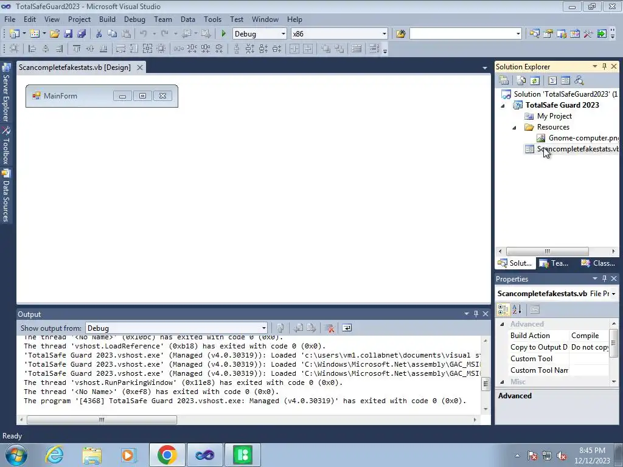
Task: Open the Build menu
Action: (x=107, y=19)
